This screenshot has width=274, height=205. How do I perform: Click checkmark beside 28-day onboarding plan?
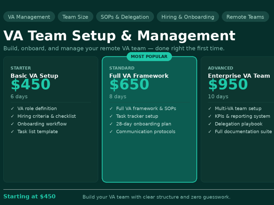coord(111,124)
